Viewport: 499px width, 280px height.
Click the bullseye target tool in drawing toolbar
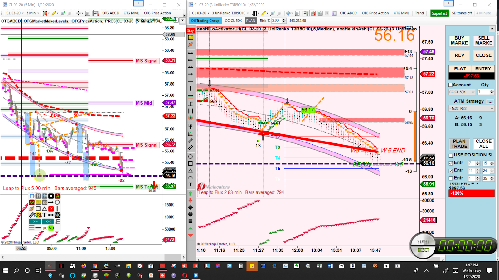click(191, 118)
